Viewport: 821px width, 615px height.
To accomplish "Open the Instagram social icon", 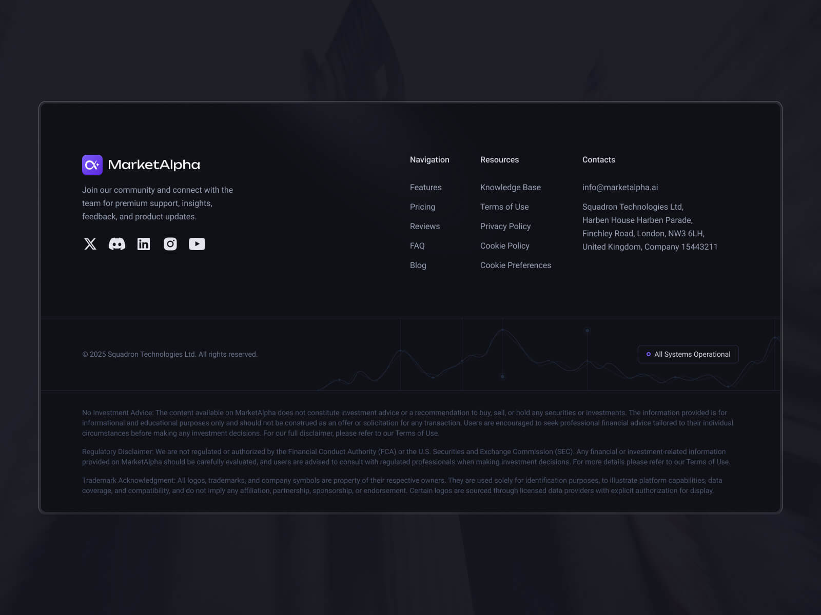I will point(170,244).
